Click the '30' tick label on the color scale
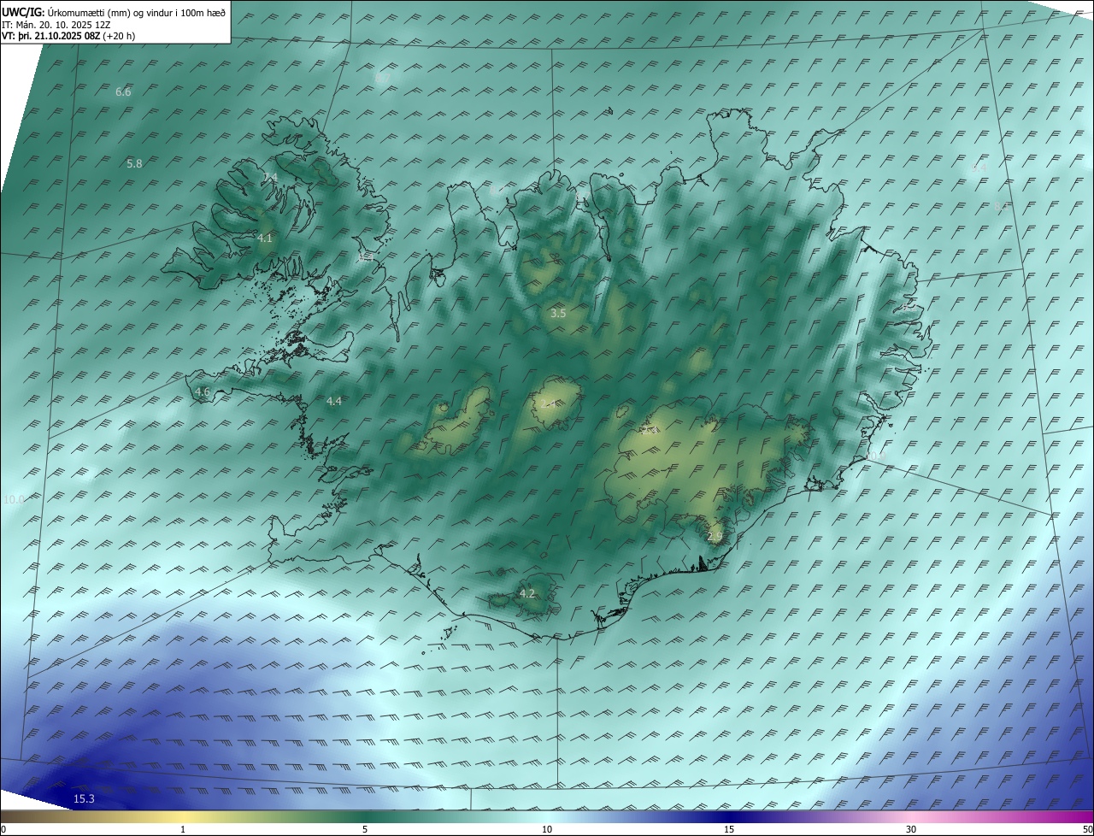1094x836 pixels. coord(911,829)
